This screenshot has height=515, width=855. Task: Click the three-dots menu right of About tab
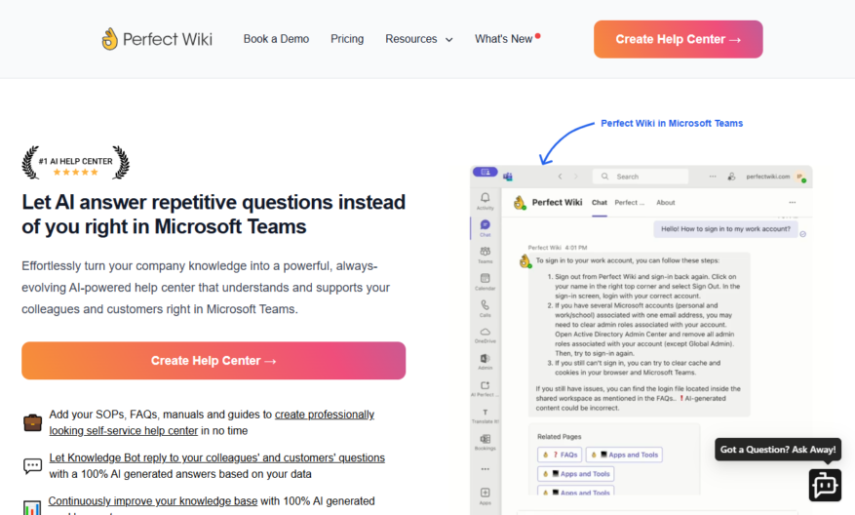tap(792, 203)
